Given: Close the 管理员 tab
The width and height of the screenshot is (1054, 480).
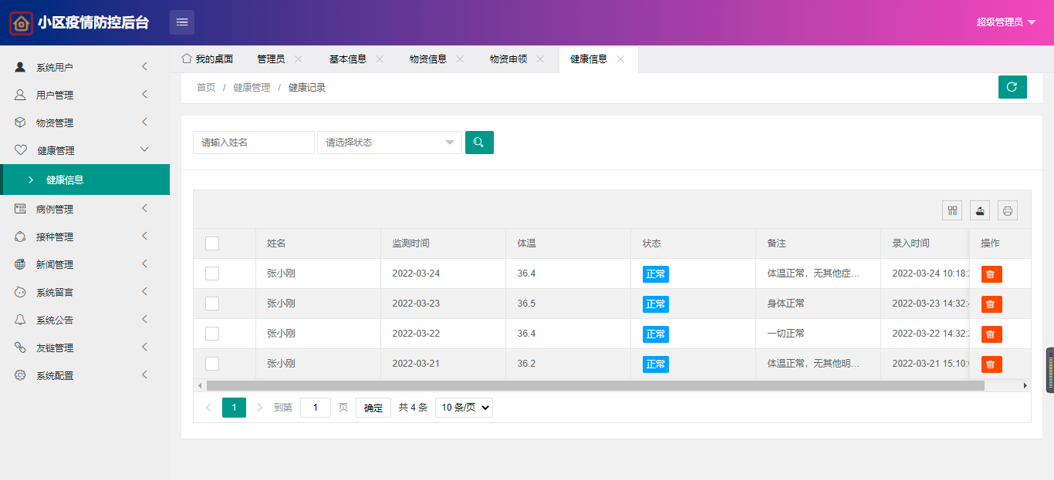Looking at the screenshot, I should pyautogui.click(x=299, y=59).
